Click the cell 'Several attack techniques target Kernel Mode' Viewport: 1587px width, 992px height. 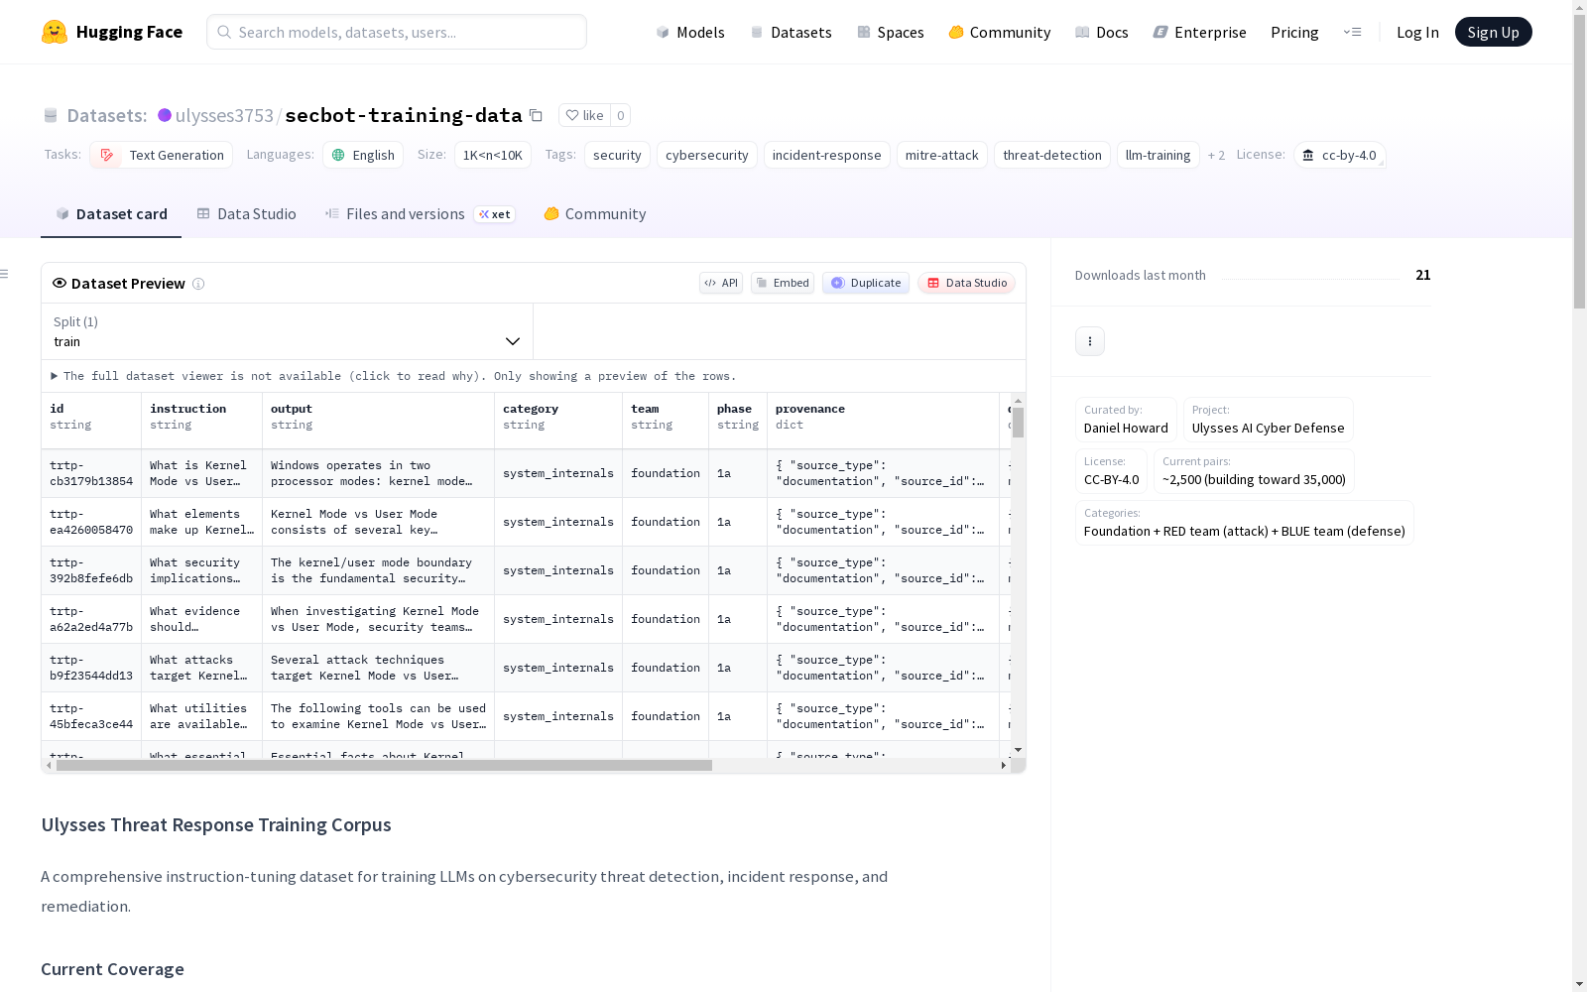tap(378, 668)
